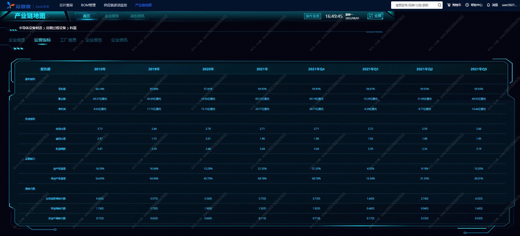The width and height of the screenshot is (520, 236).
Task: Click the 应收账款周转次数 row label
Action: (x=56, y=199)
